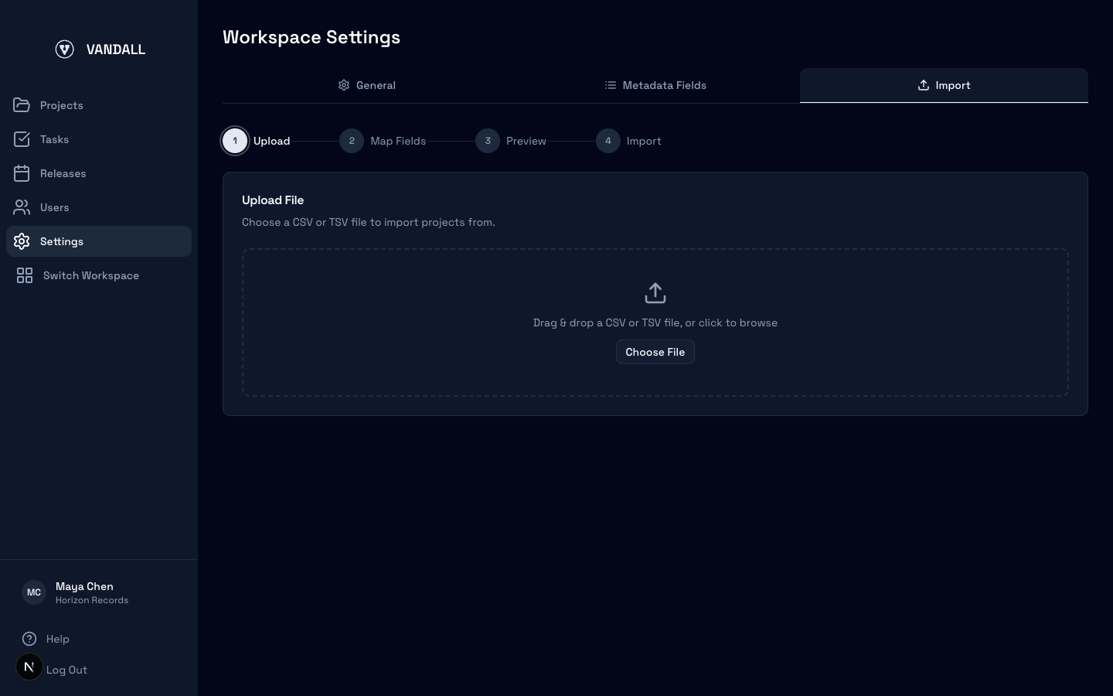The width and height of the screenshot is (1113, 696).
Task: Click the Help question mark icon
Action: point(29,639)
